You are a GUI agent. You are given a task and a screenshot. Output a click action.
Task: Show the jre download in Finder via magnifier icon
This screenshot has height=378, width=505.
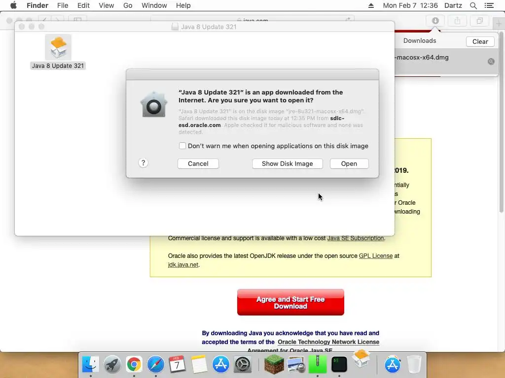pos(491,62)
